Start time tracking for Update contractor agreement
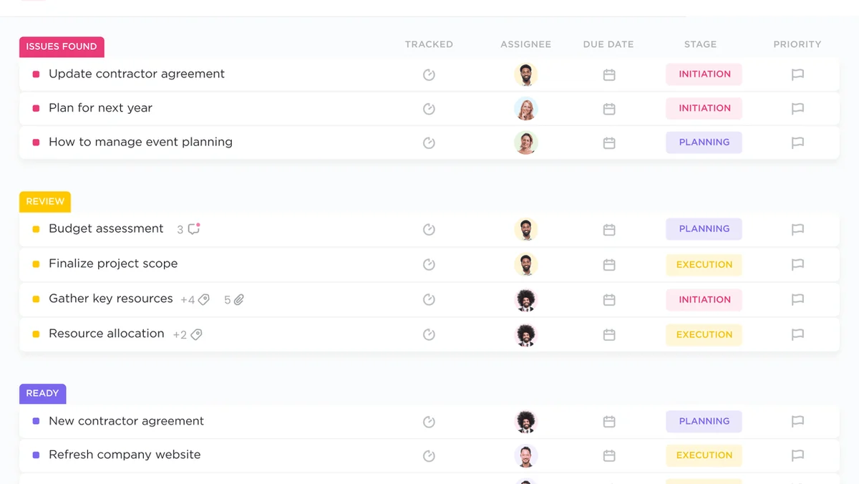Viewport: 859px width, 484px height. (429, 74)
